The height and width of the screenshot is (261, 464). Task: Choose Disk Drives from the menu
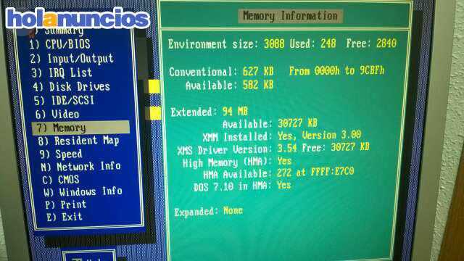pyautogui.click(x=71, y=87)
